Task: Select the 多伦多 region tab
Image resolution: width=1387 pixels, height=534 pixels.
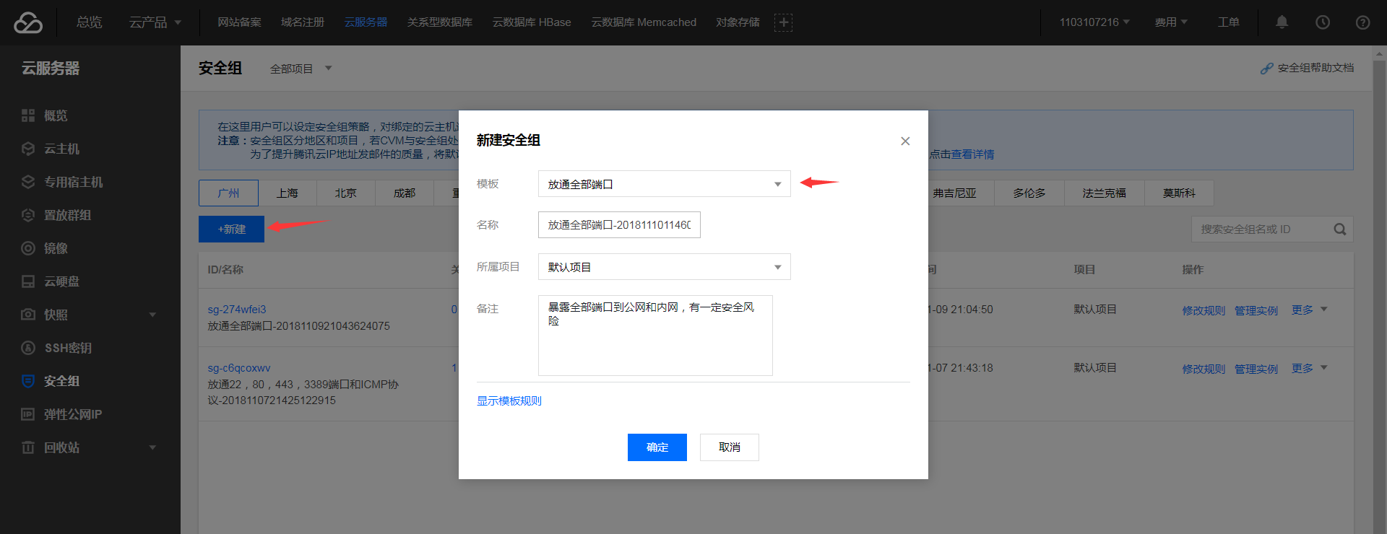Action: pos(1029,193)
